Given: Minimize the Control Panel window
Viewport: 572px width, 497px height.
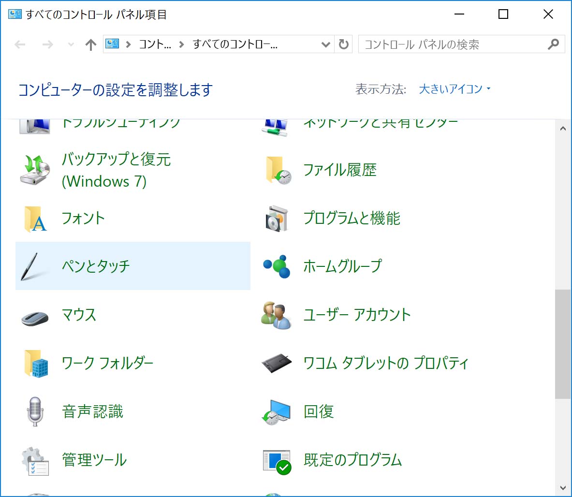Looking at the screenshot, I should [x=459, y=14].
